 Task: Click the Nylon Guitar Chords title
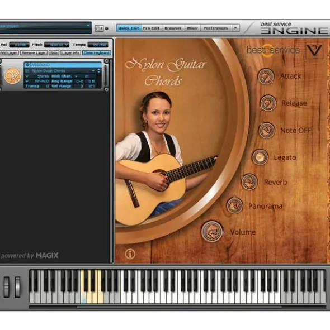[x=166, y=72]
